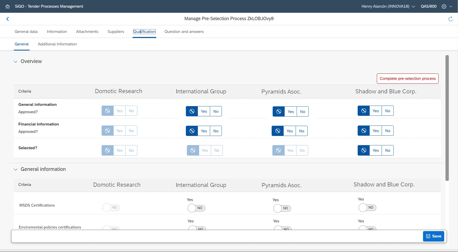Collapse the General information section
The image size is (458, 252).
click(16, 169)
